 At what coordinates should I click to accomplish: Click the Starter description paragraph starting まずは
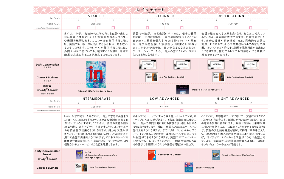coord(96,44)
